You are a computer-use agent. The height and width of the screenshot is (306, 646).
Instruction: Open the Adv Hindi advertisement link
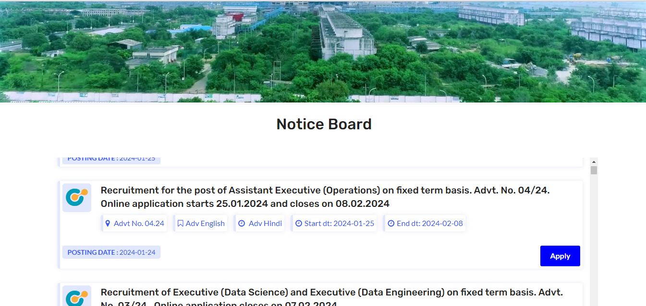tap(265, 223)
